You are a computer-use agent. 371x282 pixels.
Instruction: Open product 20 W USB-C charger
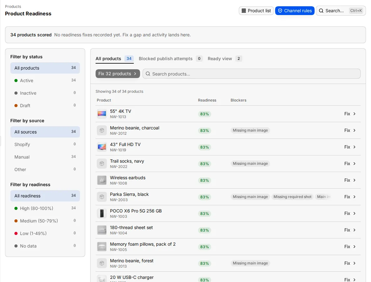click(x=132, y=278)
